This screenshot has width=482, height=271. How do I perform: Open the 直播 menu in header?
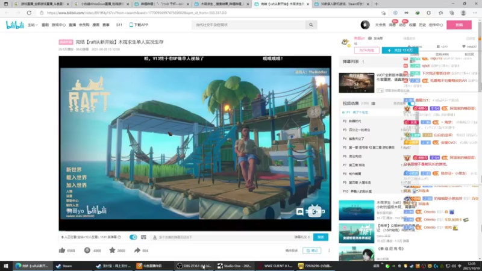click(72, 25)
